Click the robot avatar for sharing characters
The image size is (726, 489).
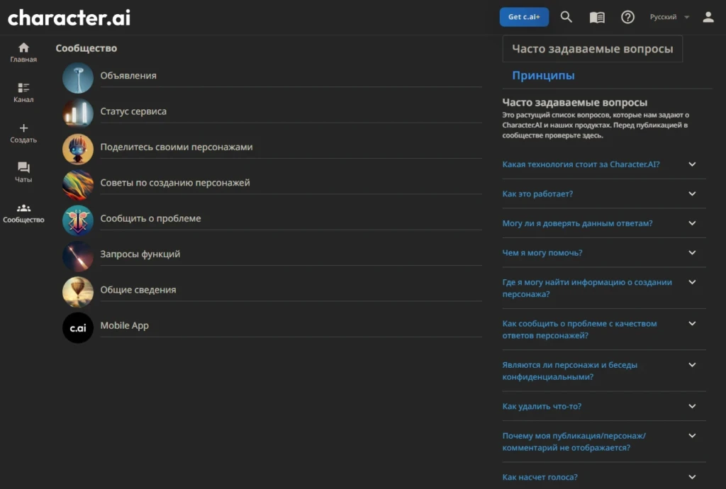pyautogui.click(x=78, y=149)
